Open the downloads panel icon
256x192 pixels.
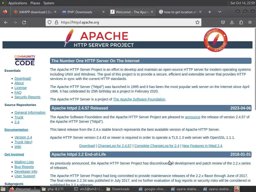[x=232, y=22]
